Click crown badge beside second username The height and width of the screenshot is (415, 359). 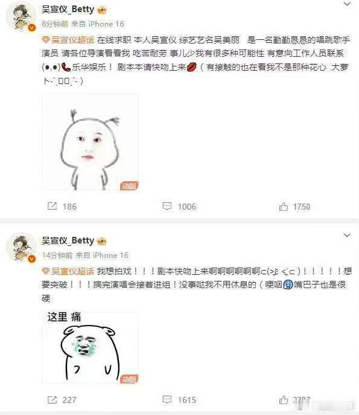[102, 242]
